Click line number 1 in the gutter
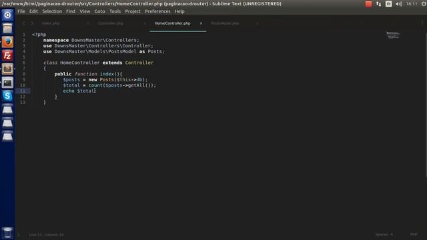427x240 pixels. click(x=24, y=35)
